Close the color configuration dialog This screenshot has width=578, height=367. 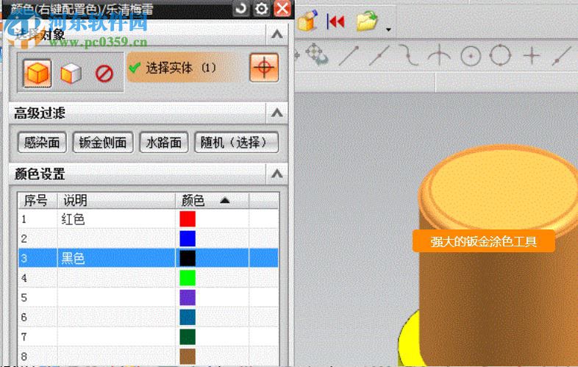[282, 8]
